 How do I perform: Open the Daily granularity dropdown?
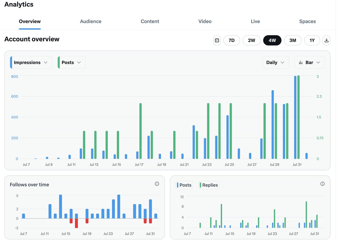[x=275, y=62]
